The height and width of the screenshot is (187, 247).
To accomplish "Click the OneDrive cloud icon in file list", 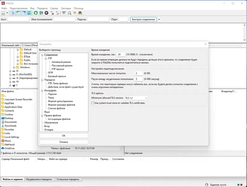I will [x=3, y=148].
